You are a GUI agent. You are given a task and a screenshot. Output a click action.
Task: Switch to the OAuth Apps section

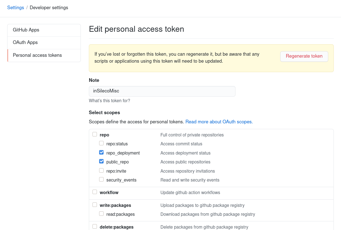point(25,43)
